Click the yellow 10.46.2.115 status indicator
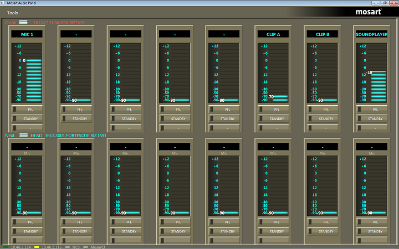 pos(37,246)
